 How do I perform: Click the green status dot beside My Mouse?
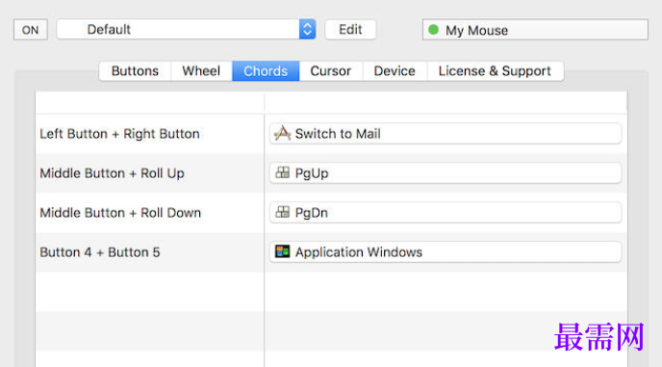433,30
